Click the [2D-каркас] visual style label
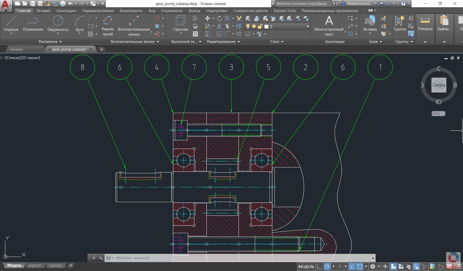This screenshot has height=271, width=463. [30, 57]
